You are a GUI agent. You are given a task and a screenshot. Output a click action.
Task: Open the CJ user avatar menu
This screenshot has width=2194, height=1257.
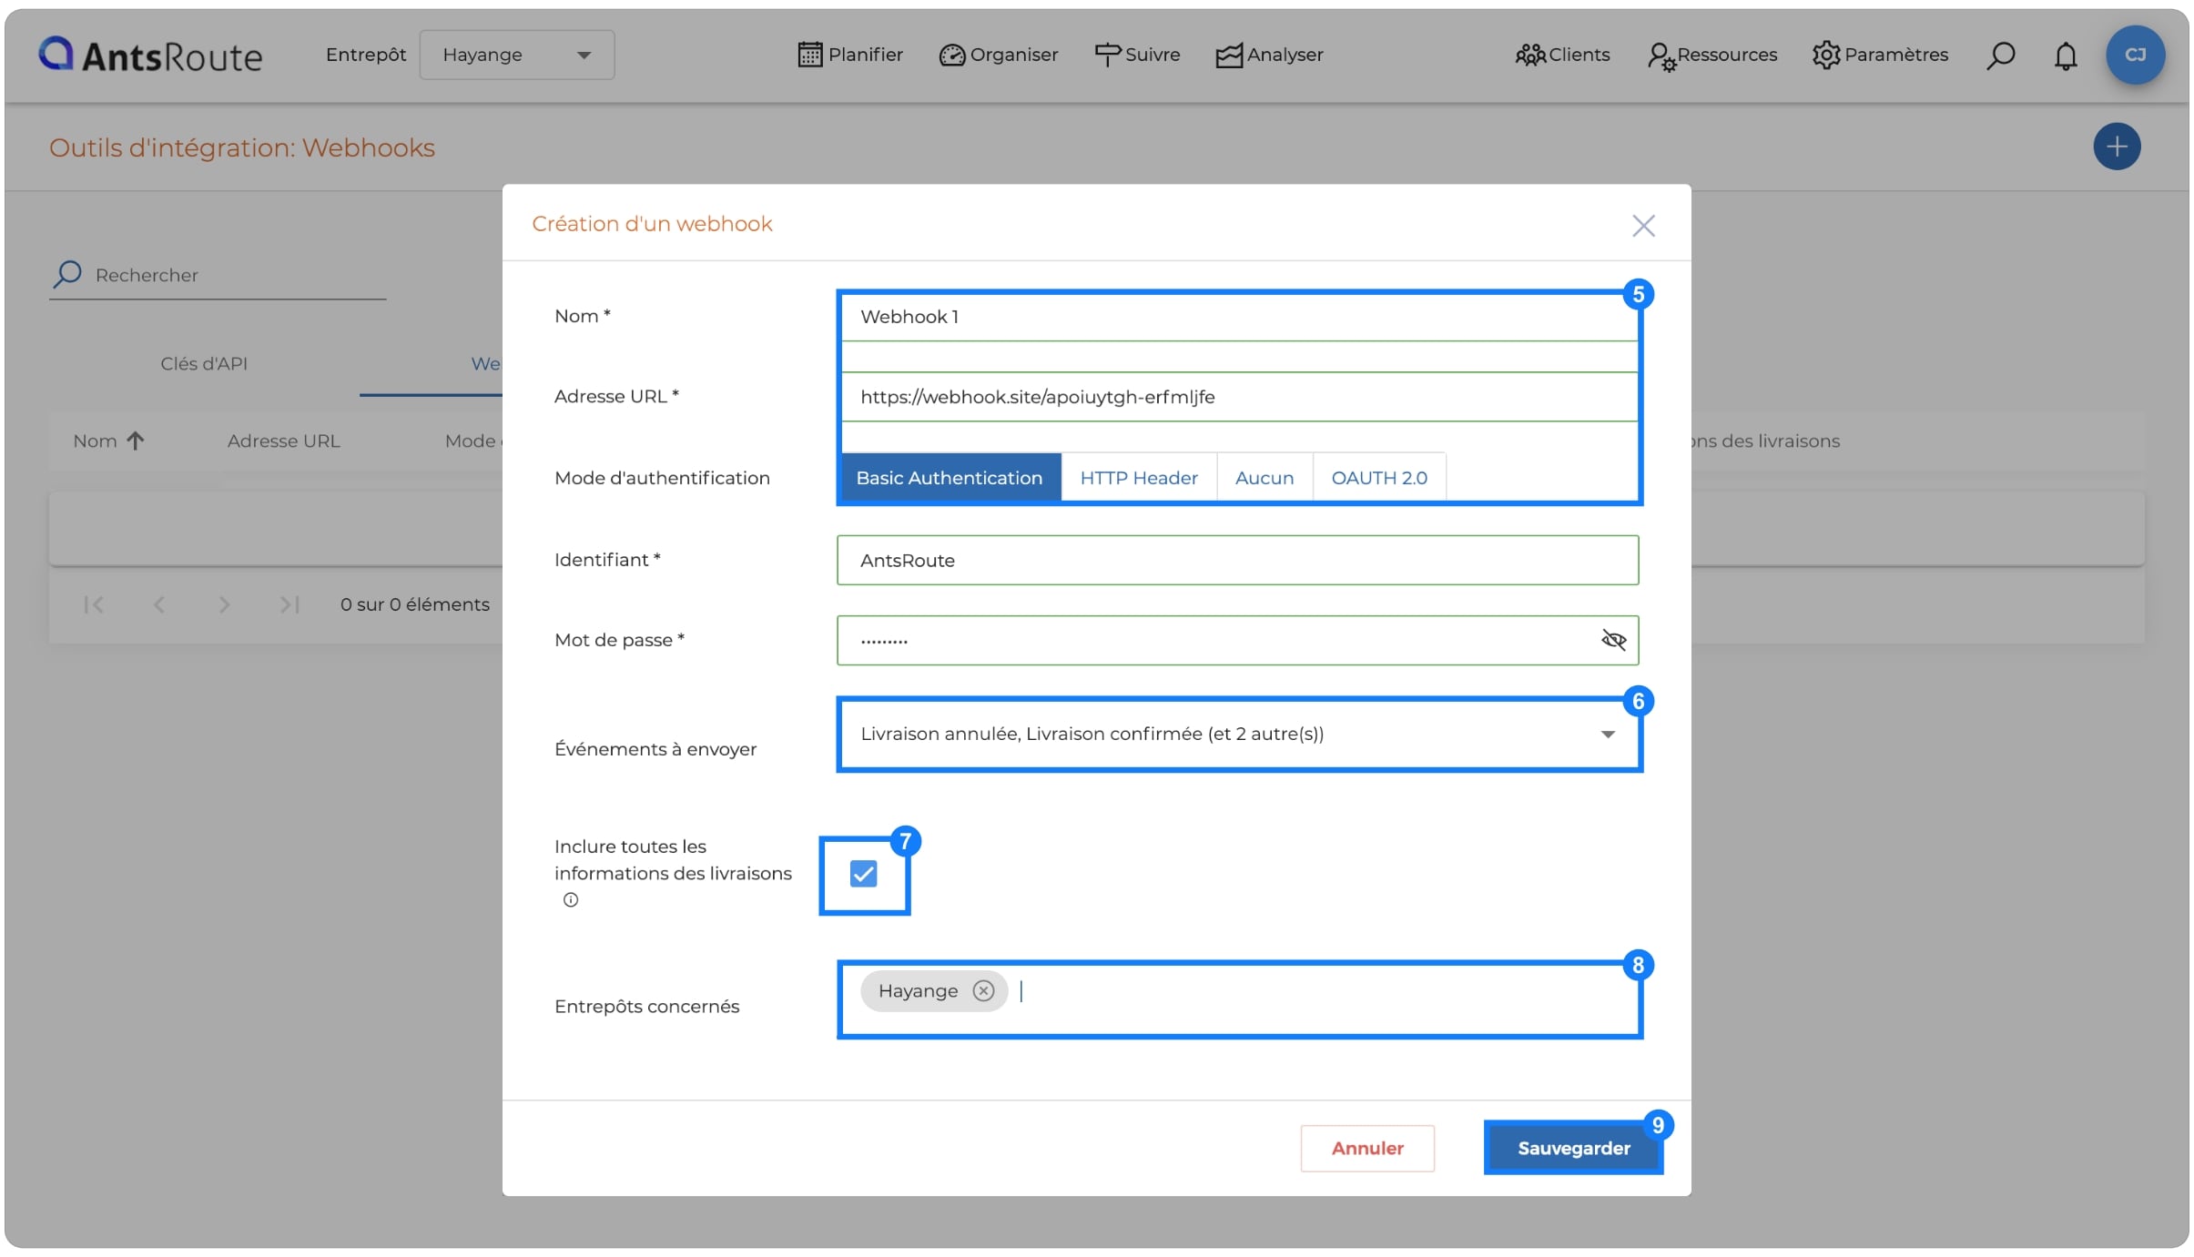(x=2135, y=55)
